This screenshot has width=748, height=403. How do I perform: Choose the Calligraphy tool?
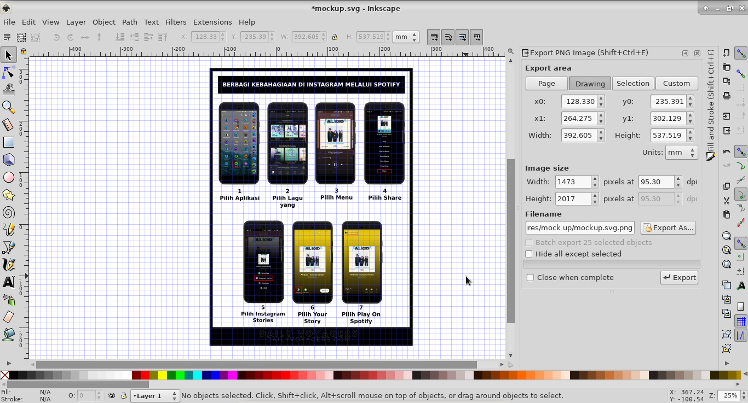click(8, 265)
